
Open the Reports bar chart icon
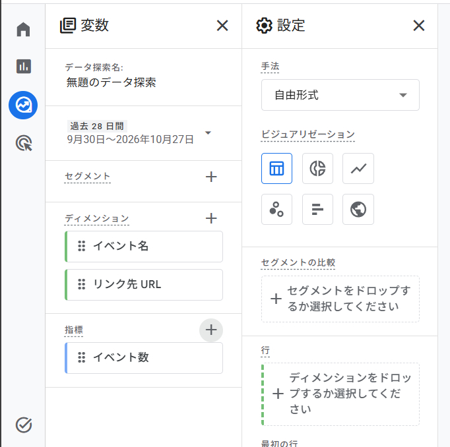pyautogui.click(x=24, y=66)
